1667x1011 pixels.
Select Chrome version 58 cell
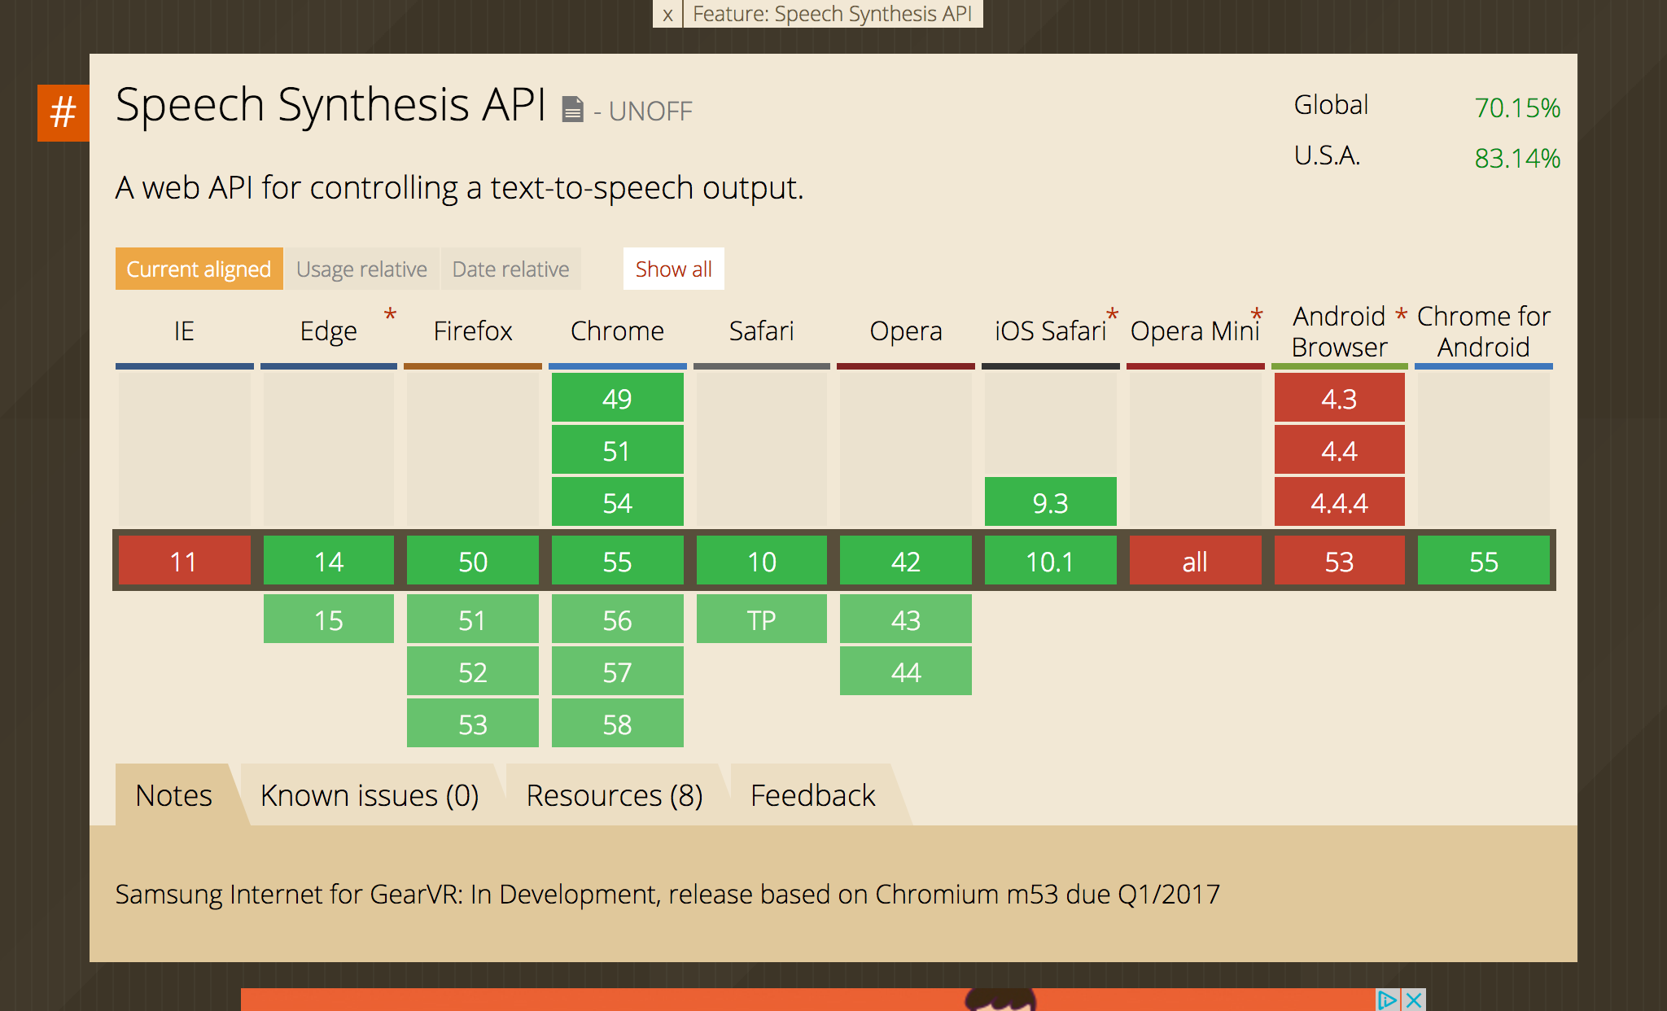[x=617, y=724]
